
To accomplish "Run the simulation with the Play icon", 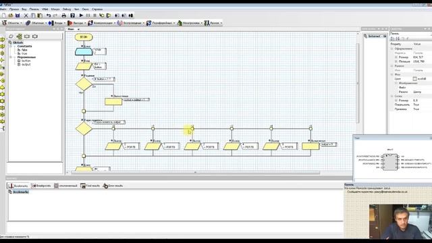I will (81, 16).
